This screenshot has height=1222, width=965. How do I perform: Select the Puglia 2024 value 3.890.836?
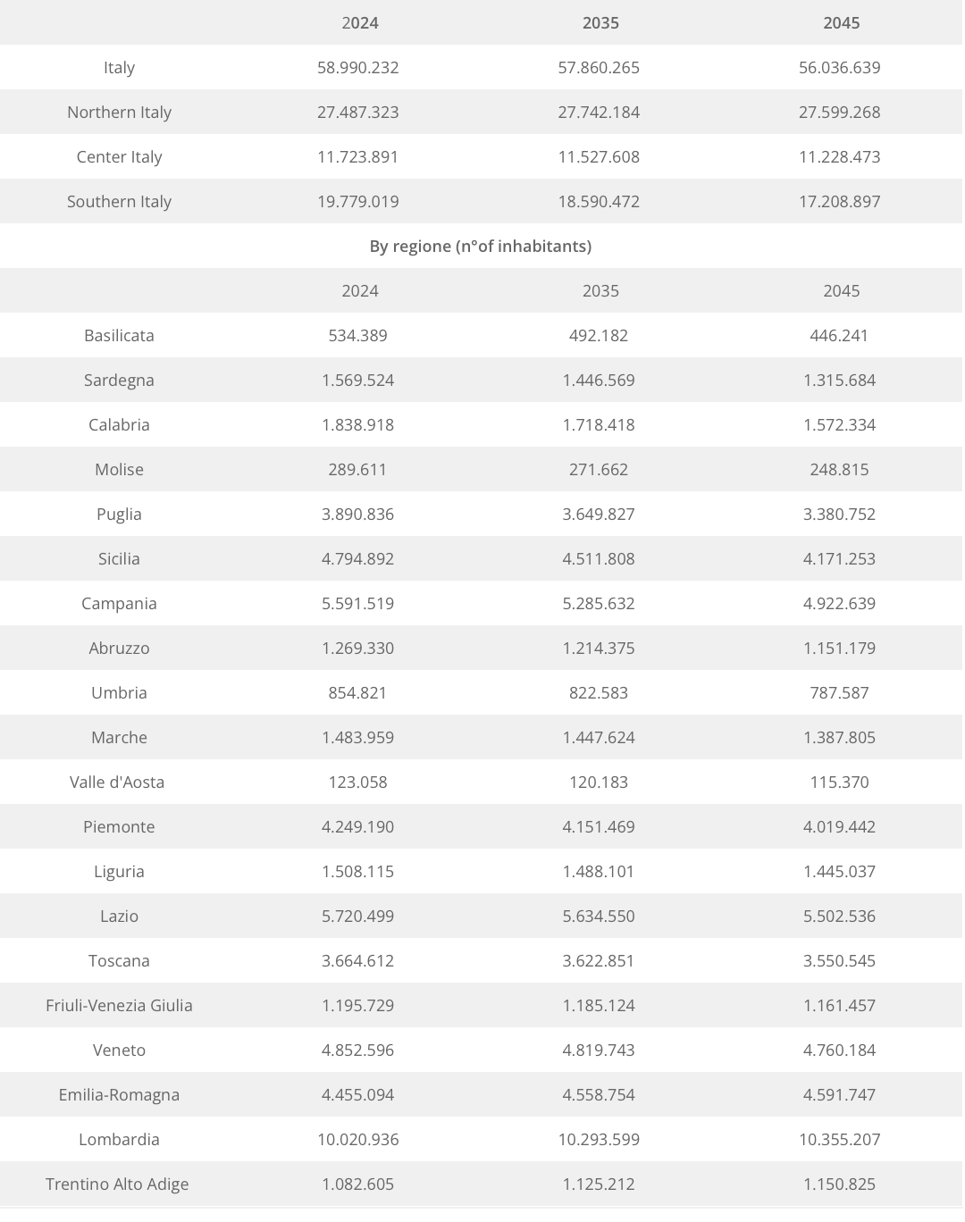point(357,515)
